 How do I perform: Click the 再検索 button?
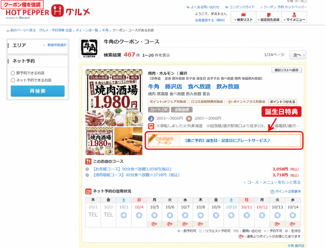point(38,91)
